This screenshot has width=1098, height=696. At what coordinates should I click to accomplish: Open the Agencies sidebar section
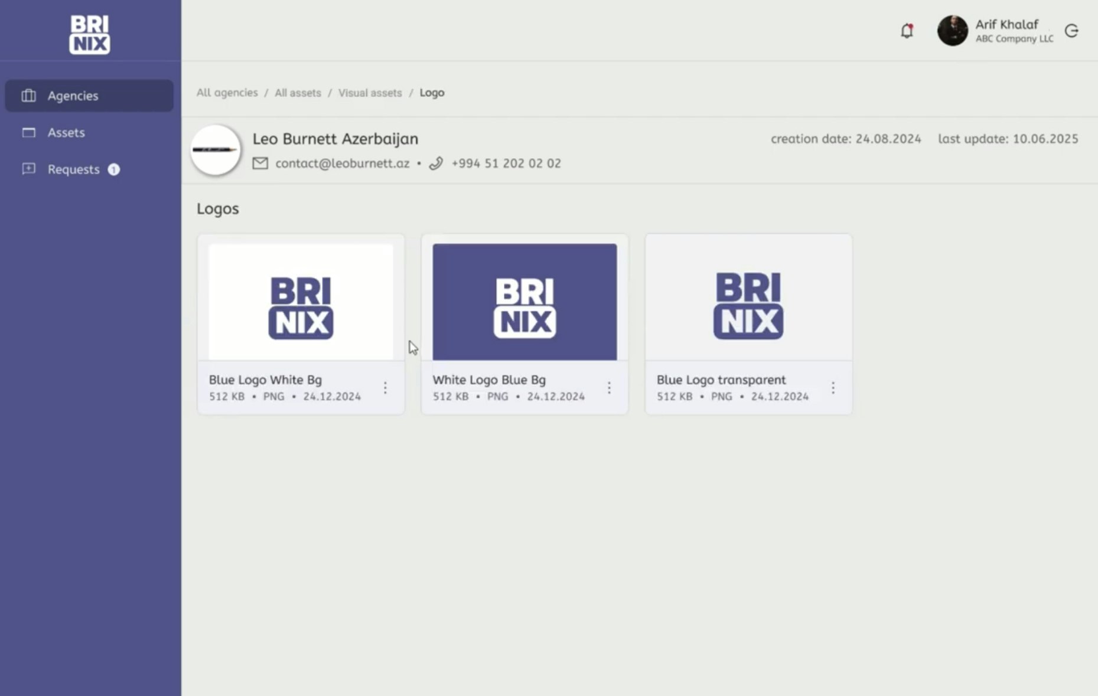point(89,96)
